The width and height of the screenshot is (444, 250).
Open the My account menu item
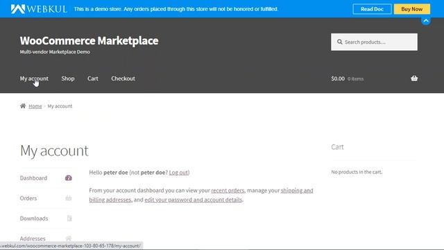(x=34, y=78)
